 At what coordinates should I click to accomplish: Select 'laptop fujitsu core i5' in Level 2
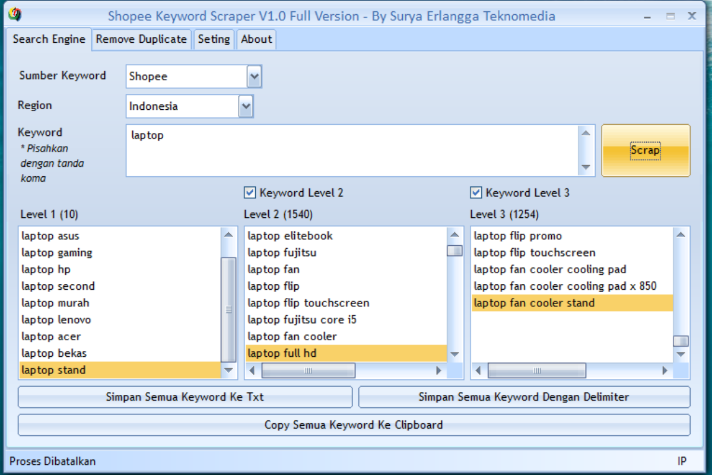(346, 319)
